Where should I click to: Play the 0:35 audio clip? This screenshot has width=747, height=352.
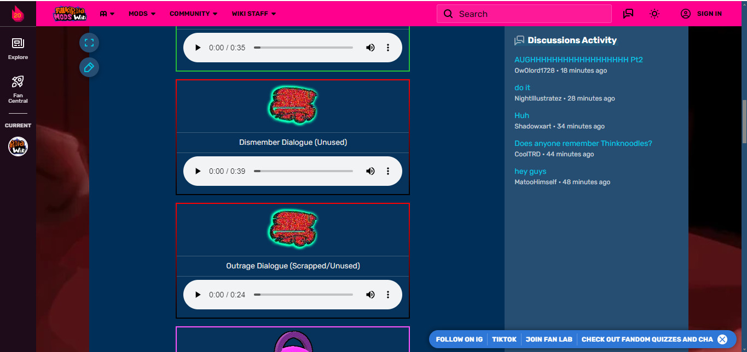pos(198,48)
